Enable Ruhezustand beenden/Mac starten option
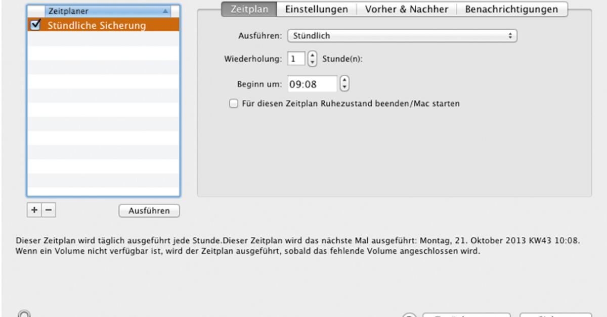The width and height of the screenshot is (607, 317). (x=233, y=103)
